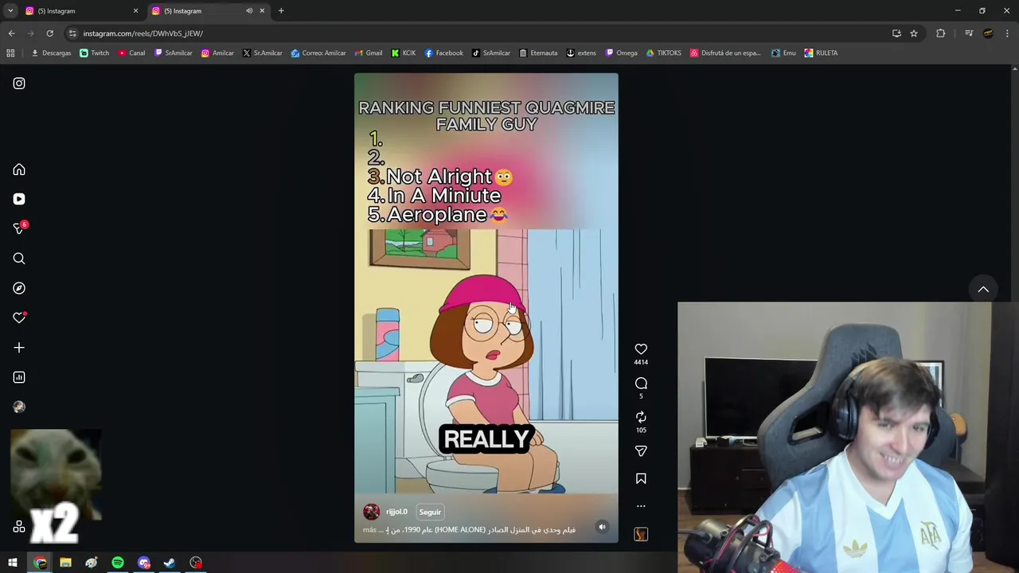This screenshot has height=573, width=1019.
Task: Open Discord from the taskbar
Action: tap(144, 563)
